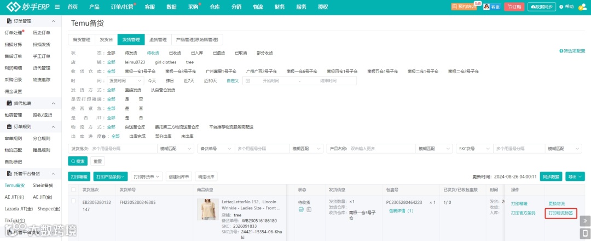The width and height of the screenshot is (591, 241).
Task: Open the 采购 top menu
Action: pyautogui.click(x=193, y=7)
